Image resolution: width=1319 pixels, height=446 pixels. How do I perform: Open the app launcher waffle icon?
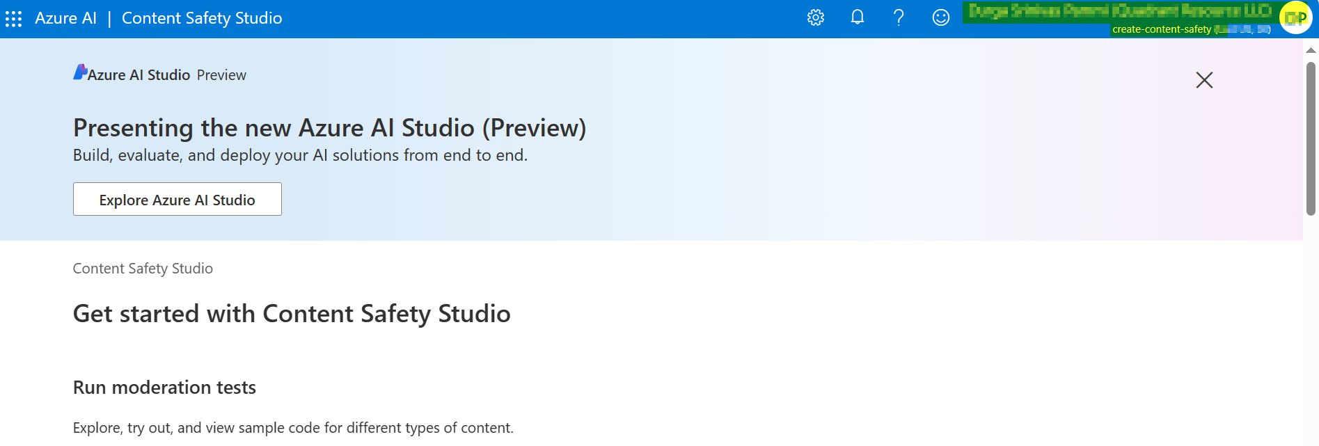pyautogui.click(x=14, y=19)
